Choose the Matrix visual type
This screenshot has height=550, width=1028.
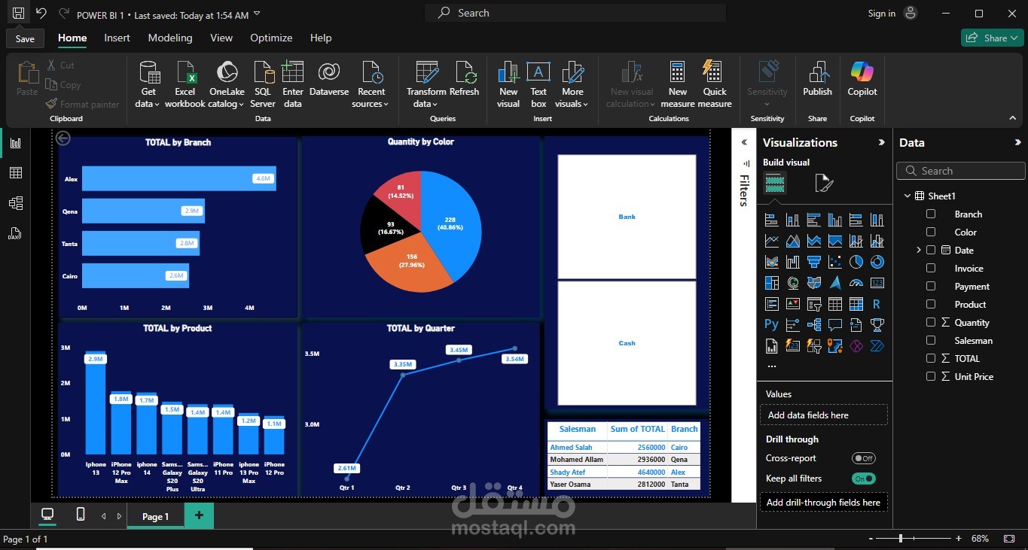(x=856, y=304)
